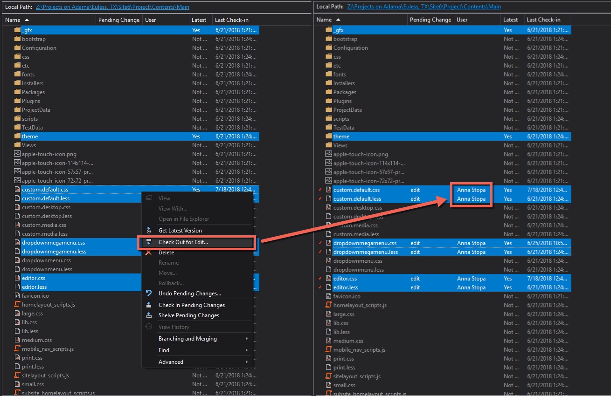The width and height of the screenshot is (611, 396).
Task: Click red X icon next to Delete
Action: click(149, 253)
